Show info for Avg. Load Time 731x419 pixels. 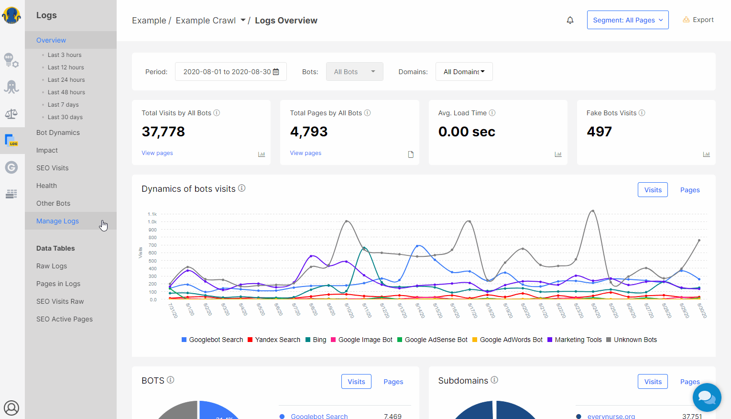[492, 113]
